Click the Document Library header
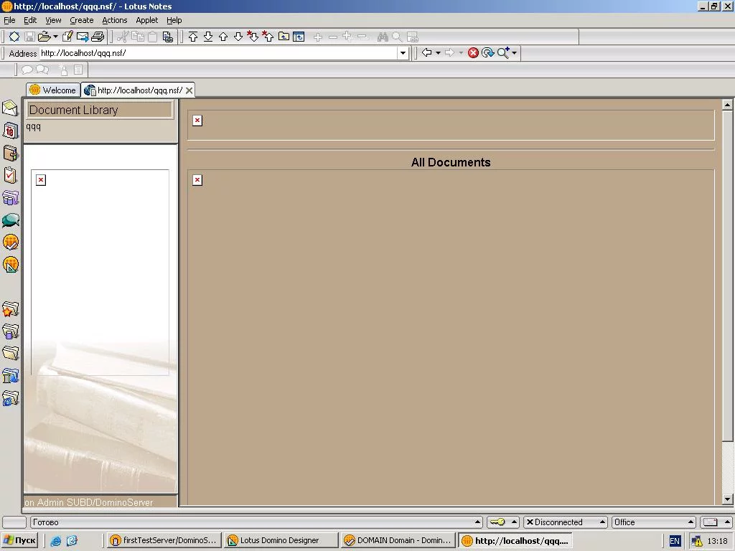Image resolution: width=735 pixels, height=551 pixels. point(99,110)
